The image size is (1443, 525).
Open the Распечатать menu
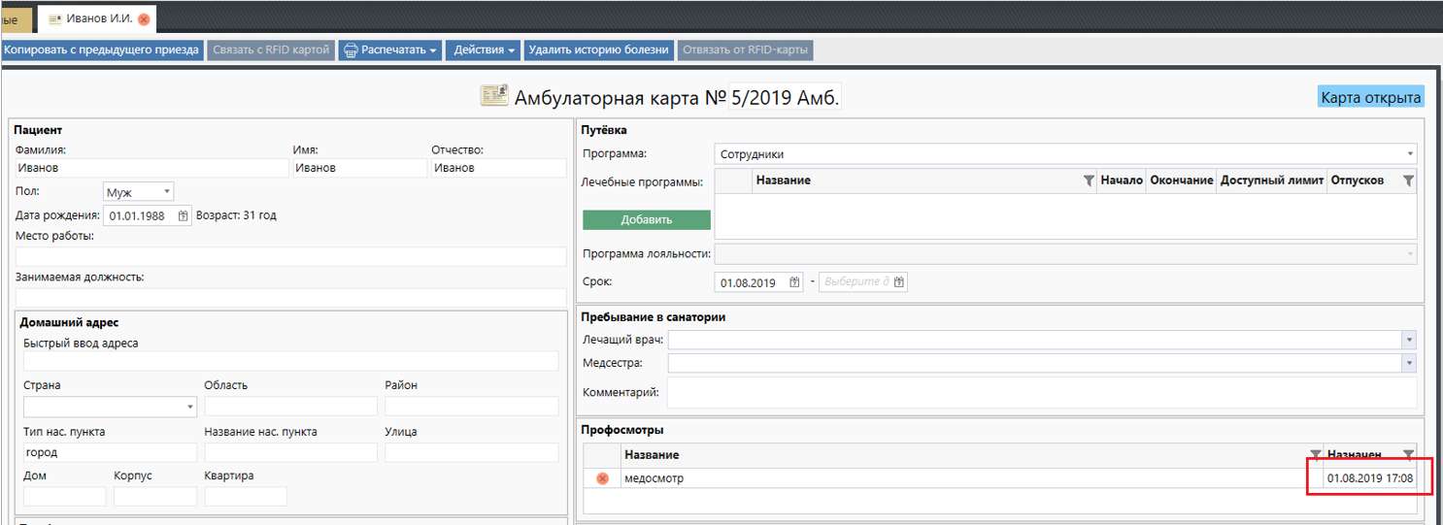[390, 49]
